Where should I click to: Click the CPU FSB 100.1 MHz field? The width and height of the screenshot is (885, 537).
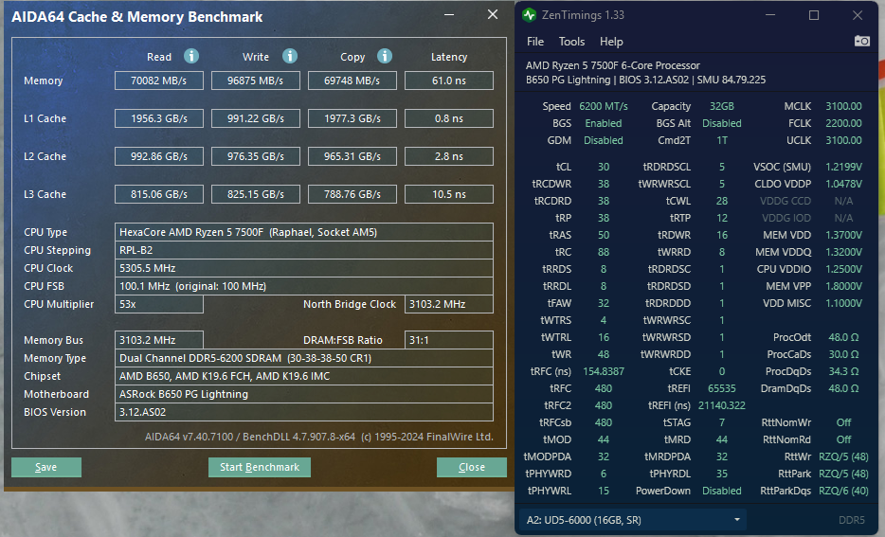(x=304, y=286)
